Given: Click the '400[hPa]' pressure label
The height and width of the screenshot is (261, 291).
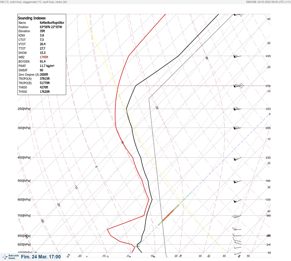Looking at the screenshot, I should (x=24, y=157).
